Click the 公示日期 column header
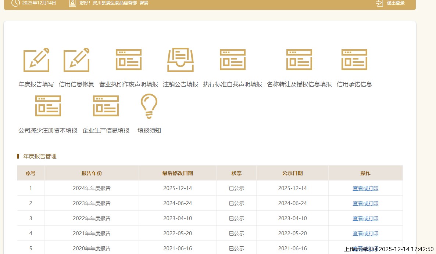The image size is (436, 254). tap(292, 173)
